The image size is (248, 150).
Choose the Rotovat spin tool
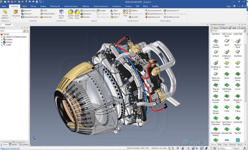click(26, 11)
